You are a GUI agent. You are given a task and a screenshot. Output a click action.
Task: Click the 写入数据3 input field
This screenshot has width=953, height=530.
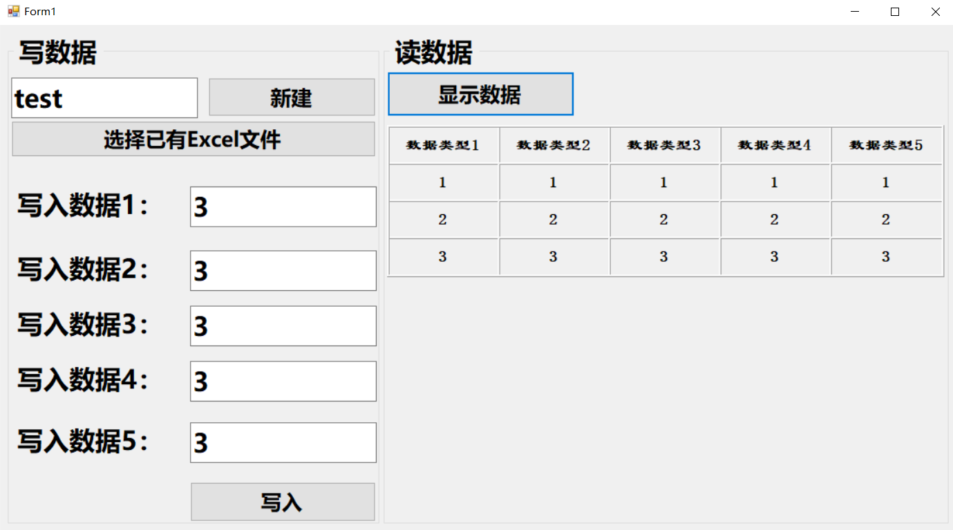283,325
